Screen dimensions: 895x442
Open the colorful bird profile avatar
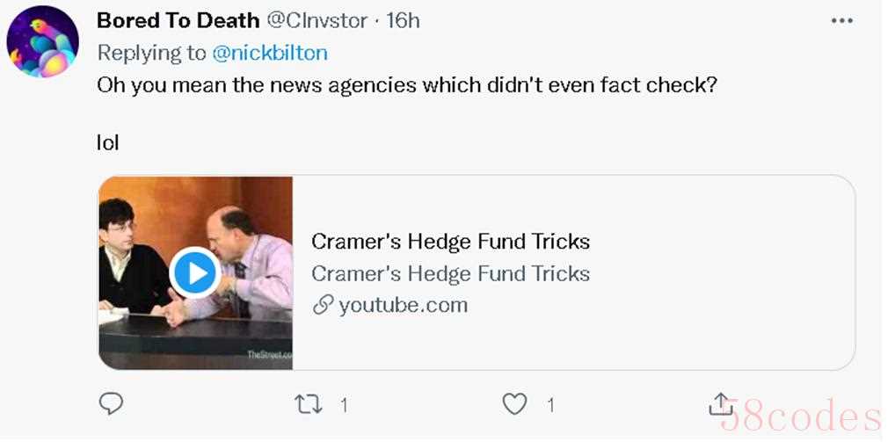(43, 41)
